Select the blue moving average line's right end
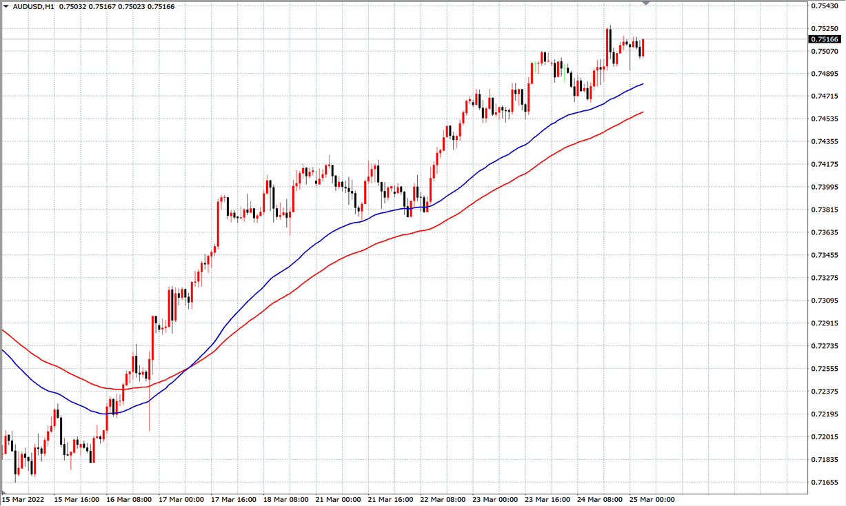 [643, 84]
